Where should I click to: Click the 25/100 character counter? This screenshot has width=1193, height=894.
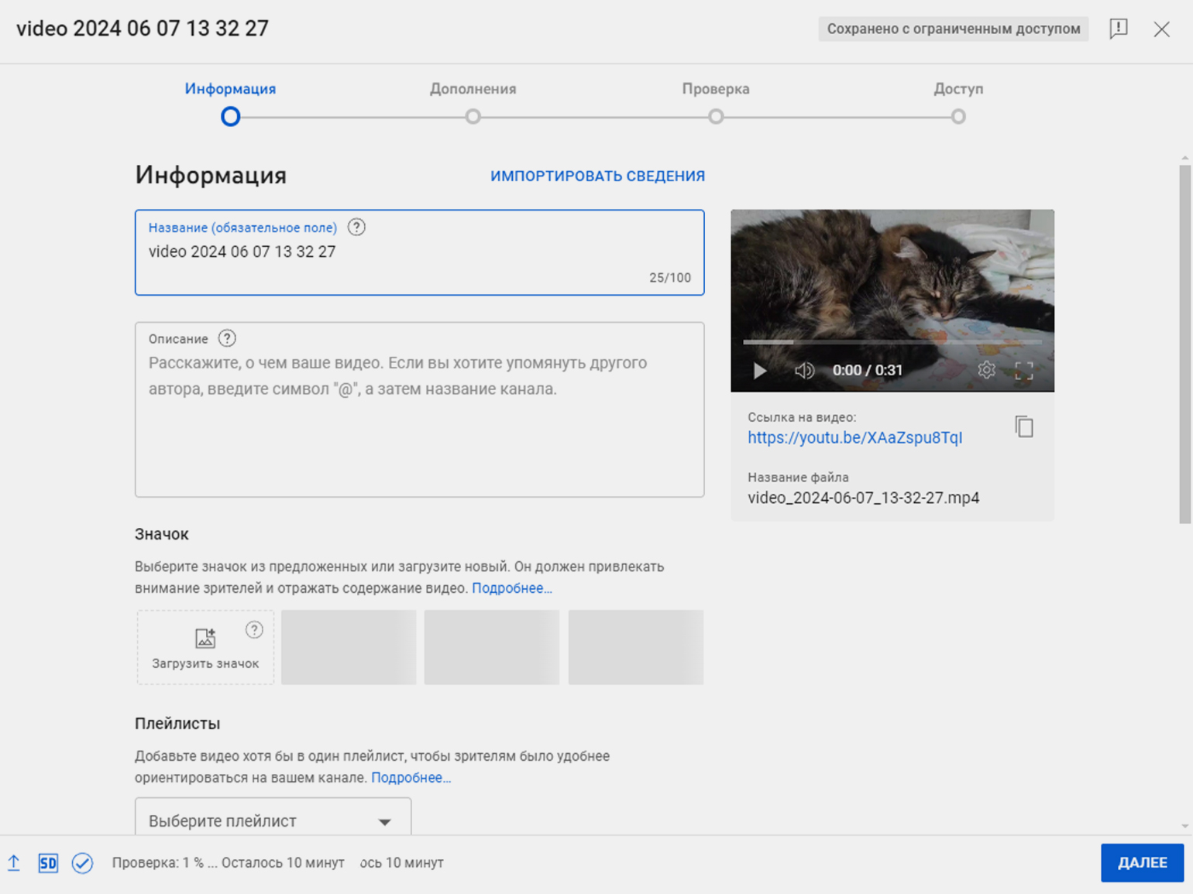[x=670, y=278]
